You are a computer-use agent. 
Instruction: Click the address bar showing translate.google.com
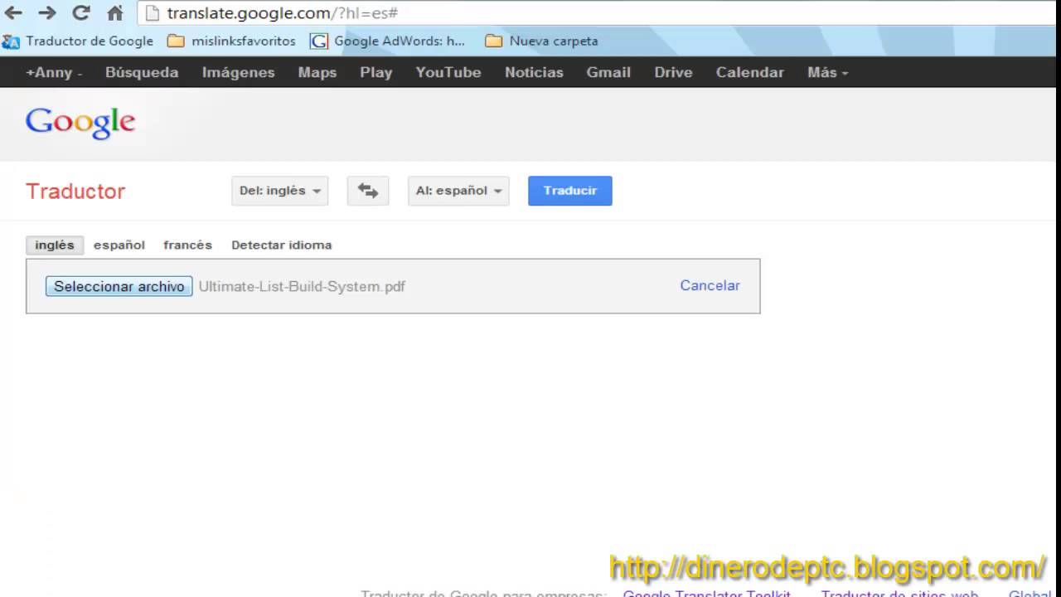click(x=598, y=13)
